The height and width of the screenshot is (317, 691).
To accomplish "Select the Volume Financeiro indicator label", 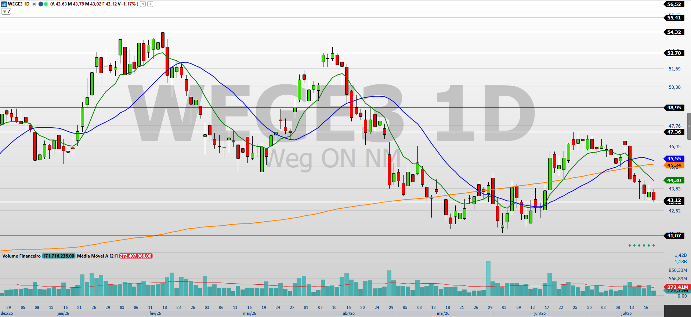I will pos(21,256).
